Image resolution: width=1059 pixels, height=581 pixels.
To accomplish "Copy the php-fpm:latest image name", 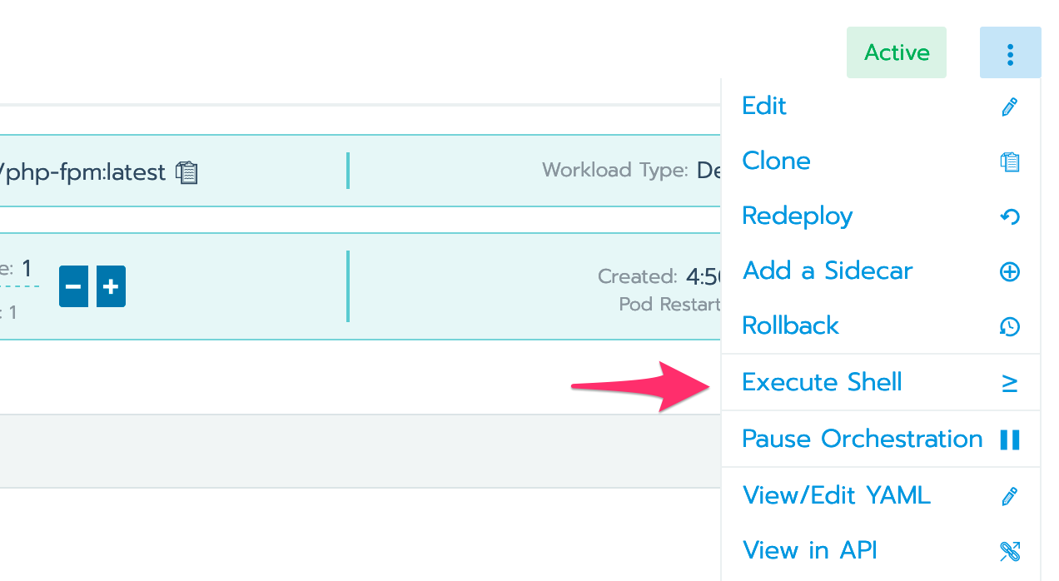I will point(187,172).
